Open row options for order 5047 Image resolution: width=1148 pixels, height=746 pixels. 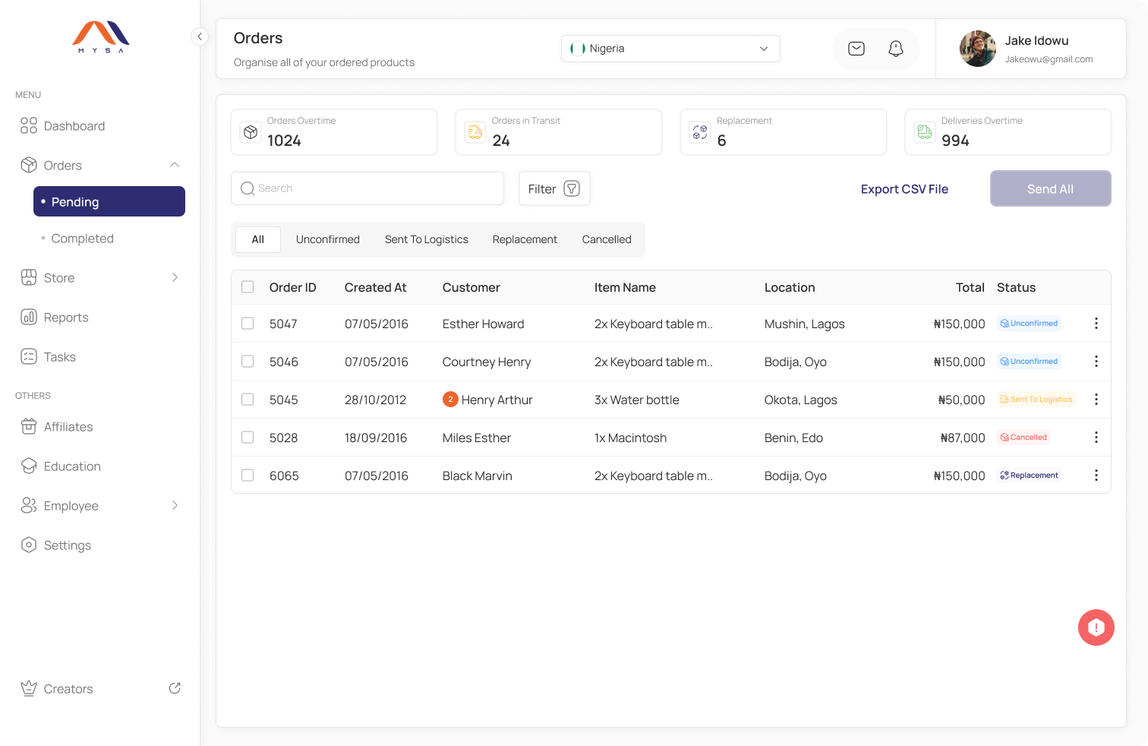pos(1096,324)
